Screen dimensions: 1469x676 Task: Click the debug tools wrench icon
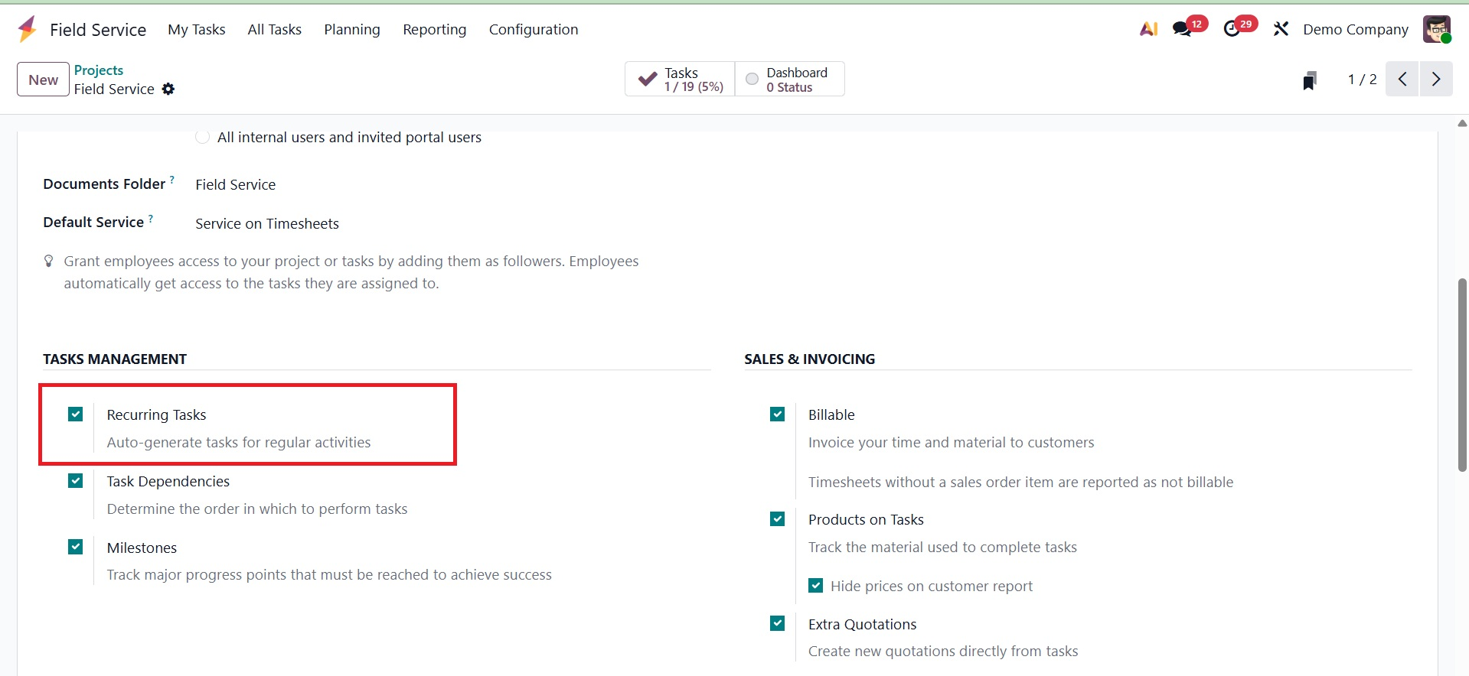coord(1281,29)
